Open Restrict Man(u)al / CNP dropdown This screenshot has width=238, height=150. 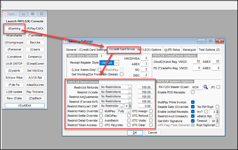pos(122,106)
